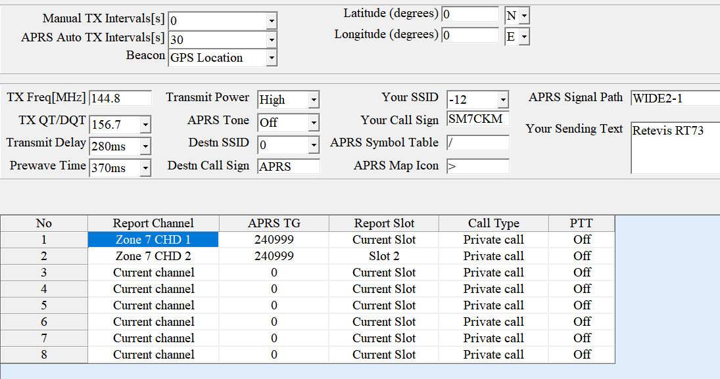Click the Latitude degrees input field

pos(469,14)
